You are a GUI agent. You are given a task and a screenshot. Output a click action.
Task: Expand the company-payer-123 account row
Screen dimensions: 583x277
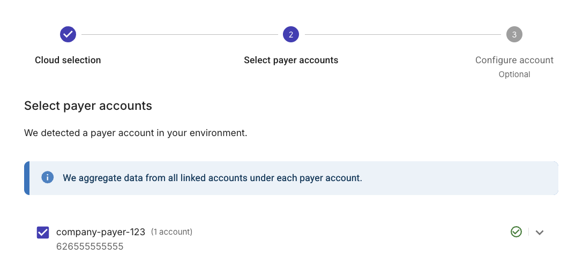click(x=540, y=233)
